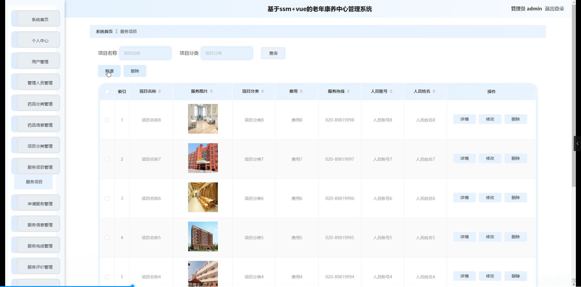Log out via 退出登录 link
The width and height of the screenshot is (581, 287).
point(554,9)
